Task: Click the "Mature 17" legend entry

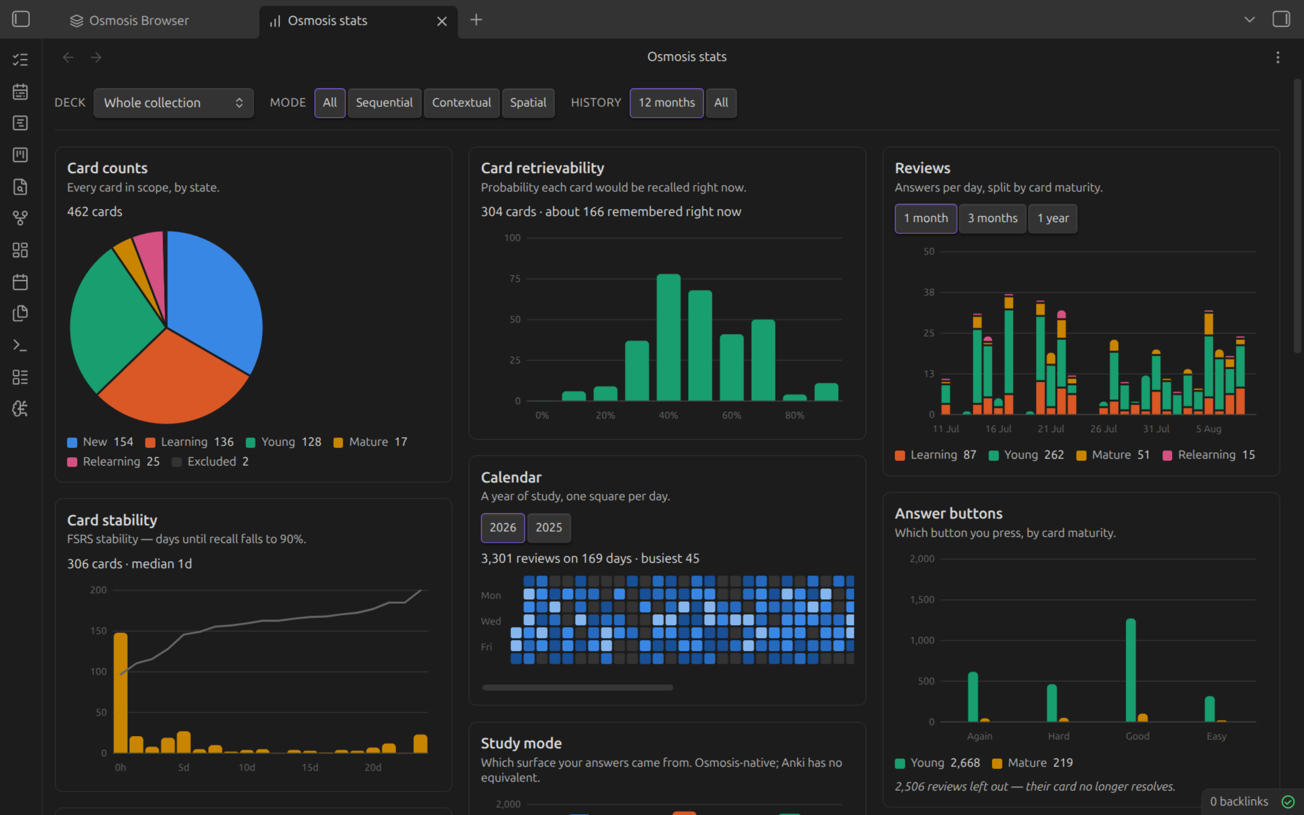Action: [x=371, y=442]
